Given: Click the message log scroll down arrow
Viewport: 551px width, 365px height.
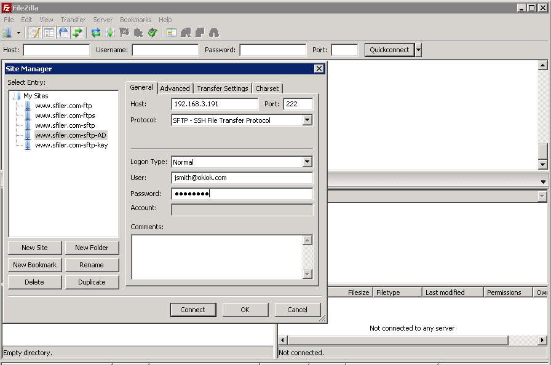Looking at the screenshot, I should click(543, 164).
